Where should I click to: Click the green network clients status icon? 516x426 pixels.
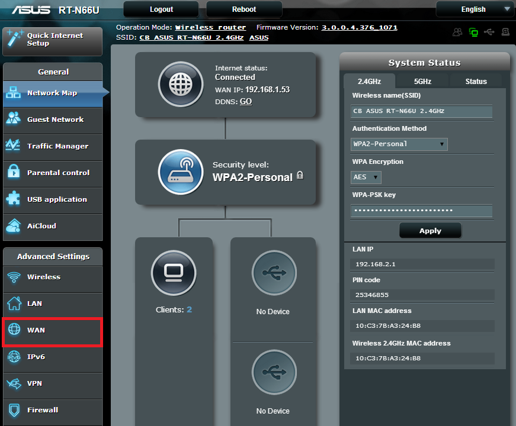coord(473,32)
